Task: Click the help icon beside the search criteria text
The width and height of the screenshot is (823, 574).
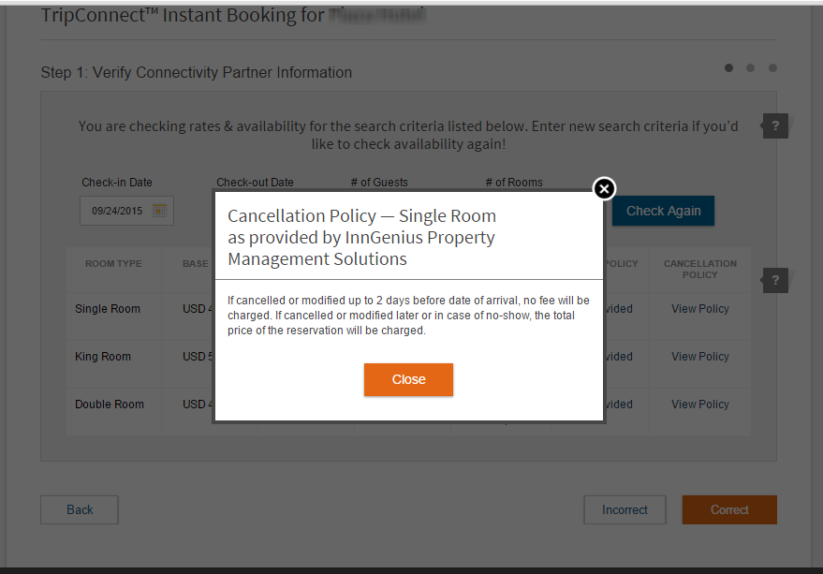Action: pos(775,125)
